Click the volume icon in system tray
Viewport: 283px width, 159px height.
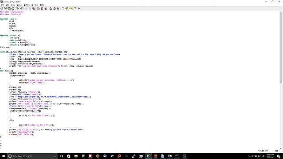tap(260, 156)
